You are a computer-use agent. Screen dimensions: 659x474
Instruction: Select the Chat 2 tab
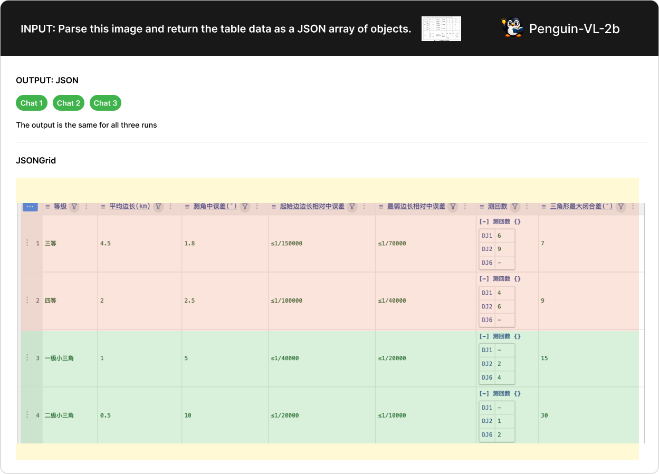coord(69,103)
